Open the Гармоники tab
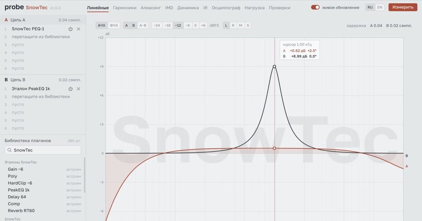Screen dimensions: 422x221 pos(124,8)
